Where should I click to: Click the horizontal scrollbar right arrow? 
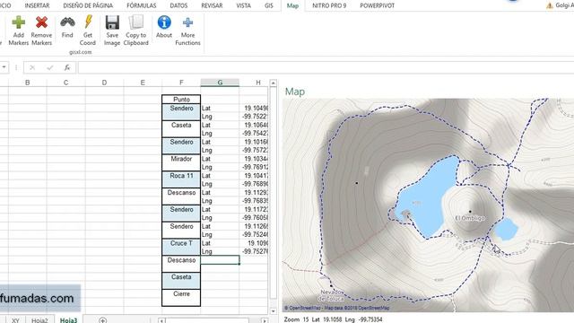point(265,320)
